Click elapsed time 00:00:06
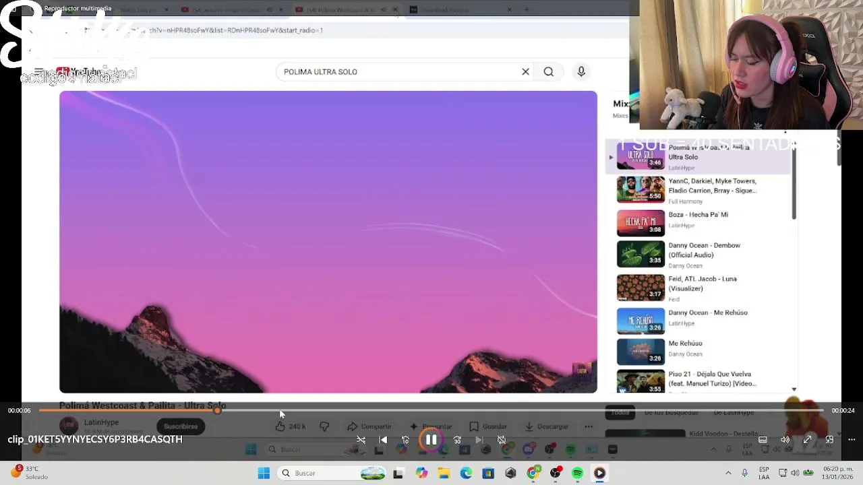This screenshot has width=863, height=485. (20, 410)
